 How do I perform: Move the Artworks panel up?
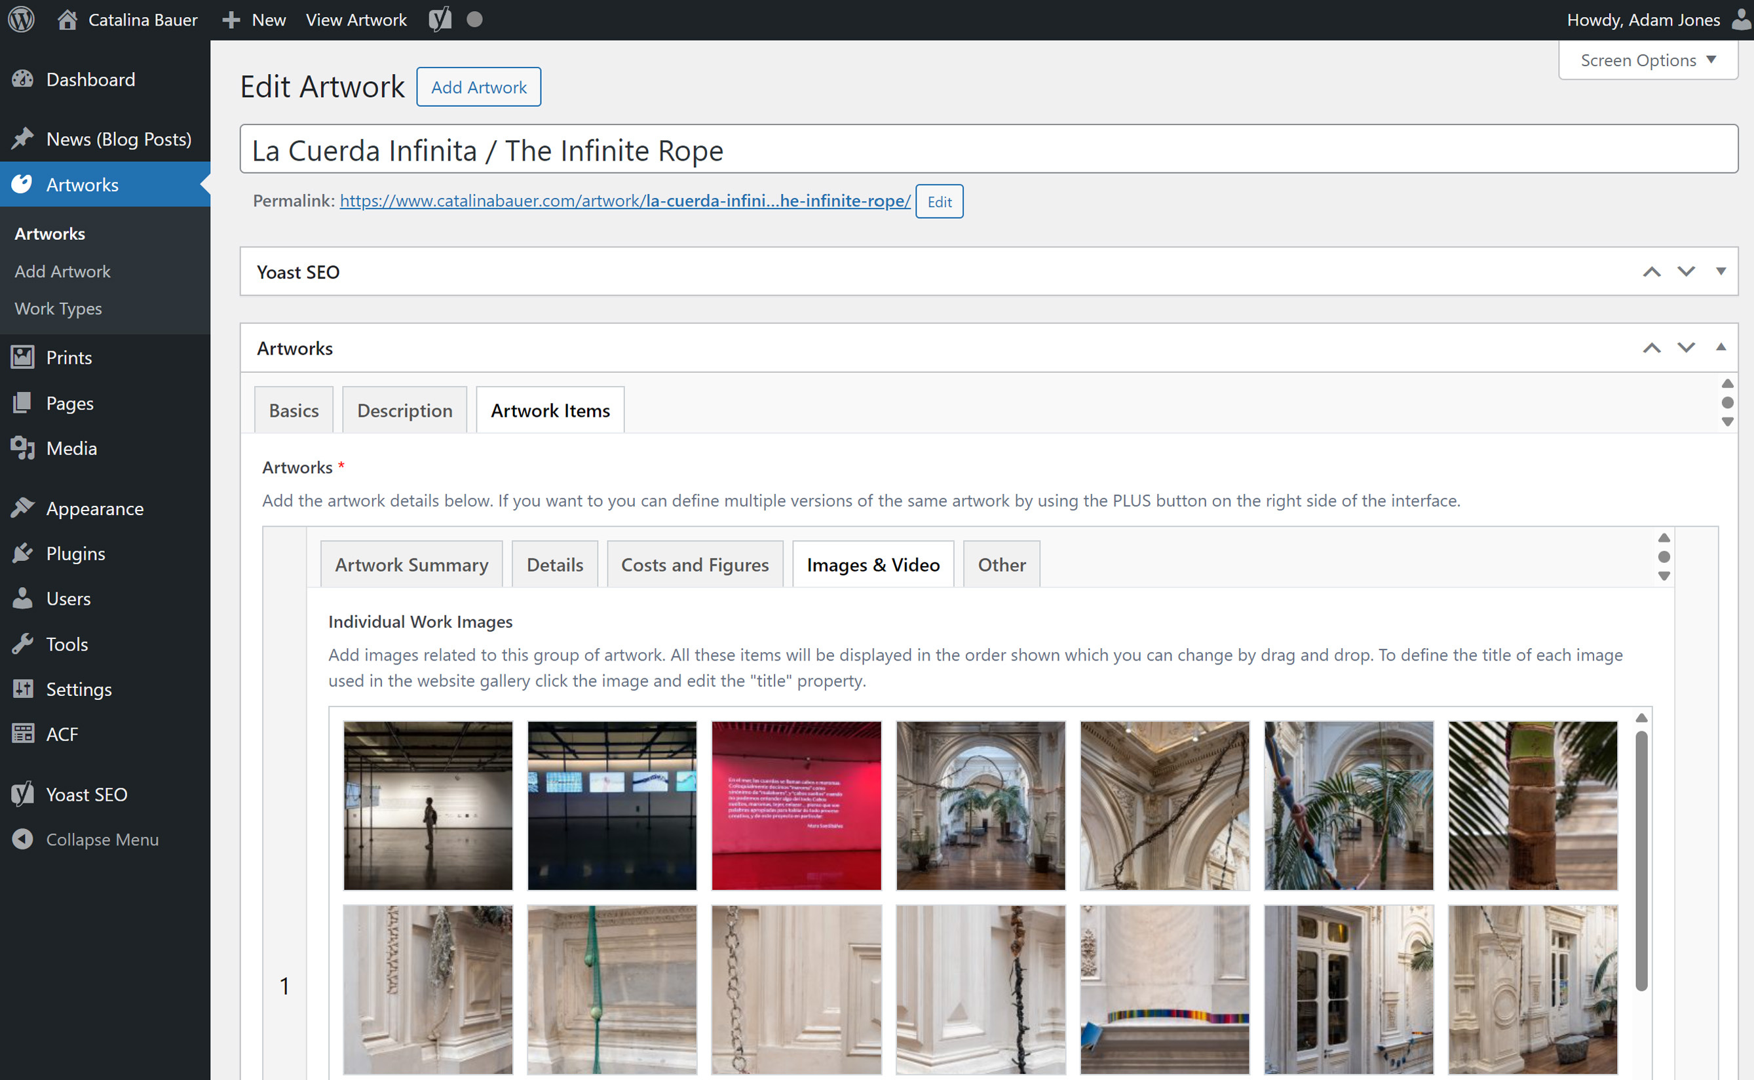pos(1652,348)
